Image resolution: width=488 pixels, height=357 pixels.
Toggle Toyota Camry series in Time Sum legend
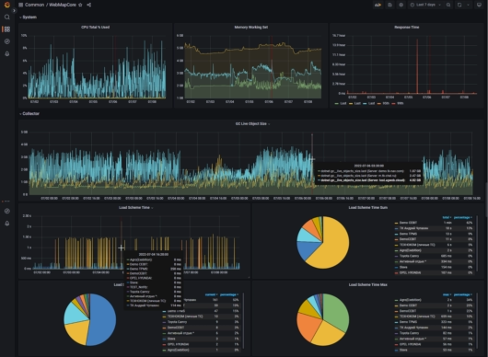(x=409, y=256)
